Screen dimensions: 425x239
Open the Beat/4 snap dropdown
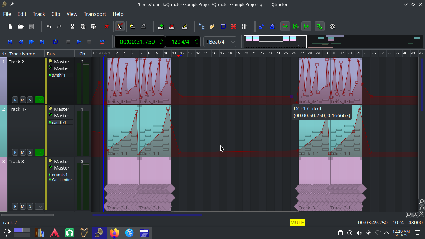pos(220,42)
